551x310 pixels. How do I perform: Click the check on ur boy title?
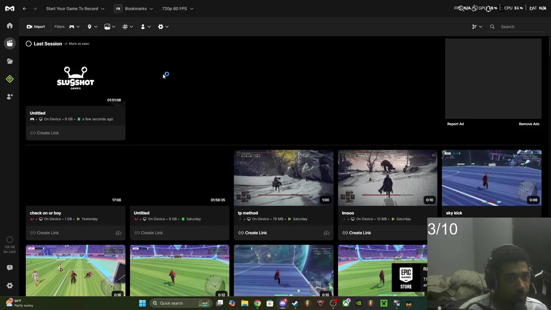(45, 213)
